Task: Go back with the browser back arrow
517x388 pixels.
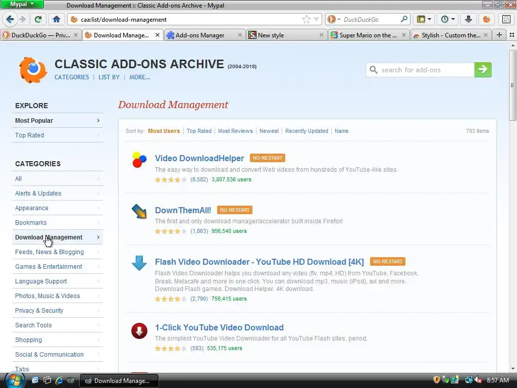Action: click(10, 20)
